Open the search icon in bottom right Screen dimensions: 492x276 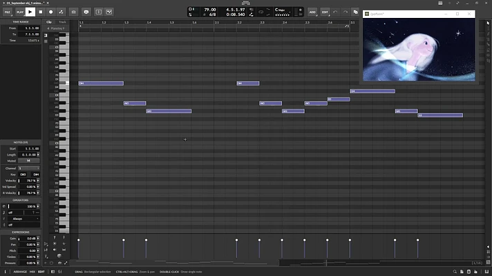[455, 272]
